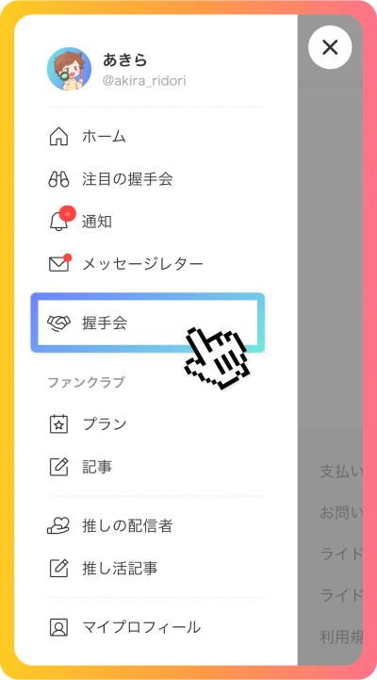Open the あきら profile avatar

[x=69, y=69]
